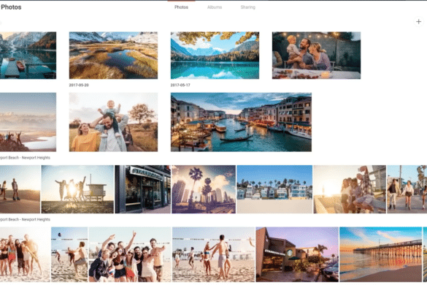Click the 2017-05-20 date label
The width and height of the screenshot is (427, 285).
tap(79, 85)
